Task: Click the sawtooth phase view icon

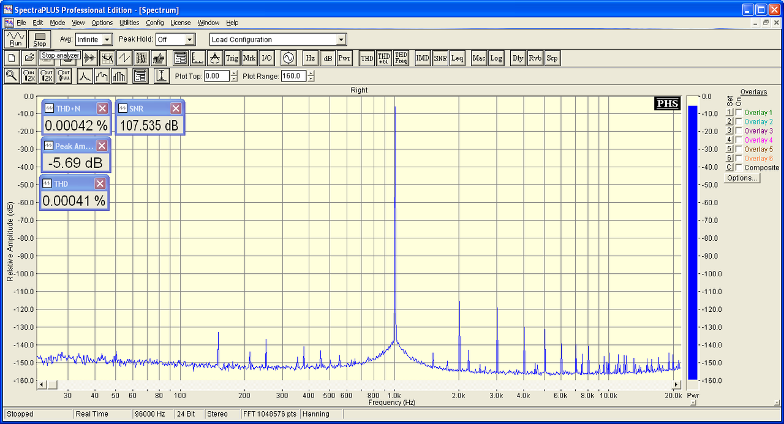Action: click(124, 58)
